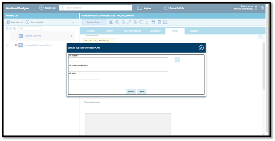Click the panel help question mark icon
The image size is (275, 141).
point(260,37)
